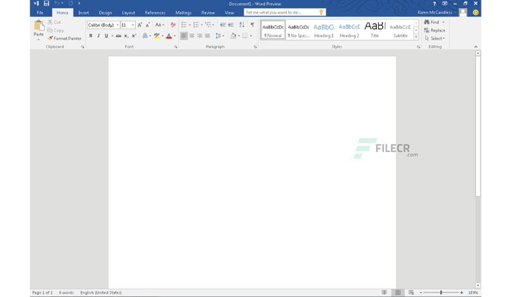Apply the Heading 1 style
This screenshot has height=297, width=514.
click(324, 30)
